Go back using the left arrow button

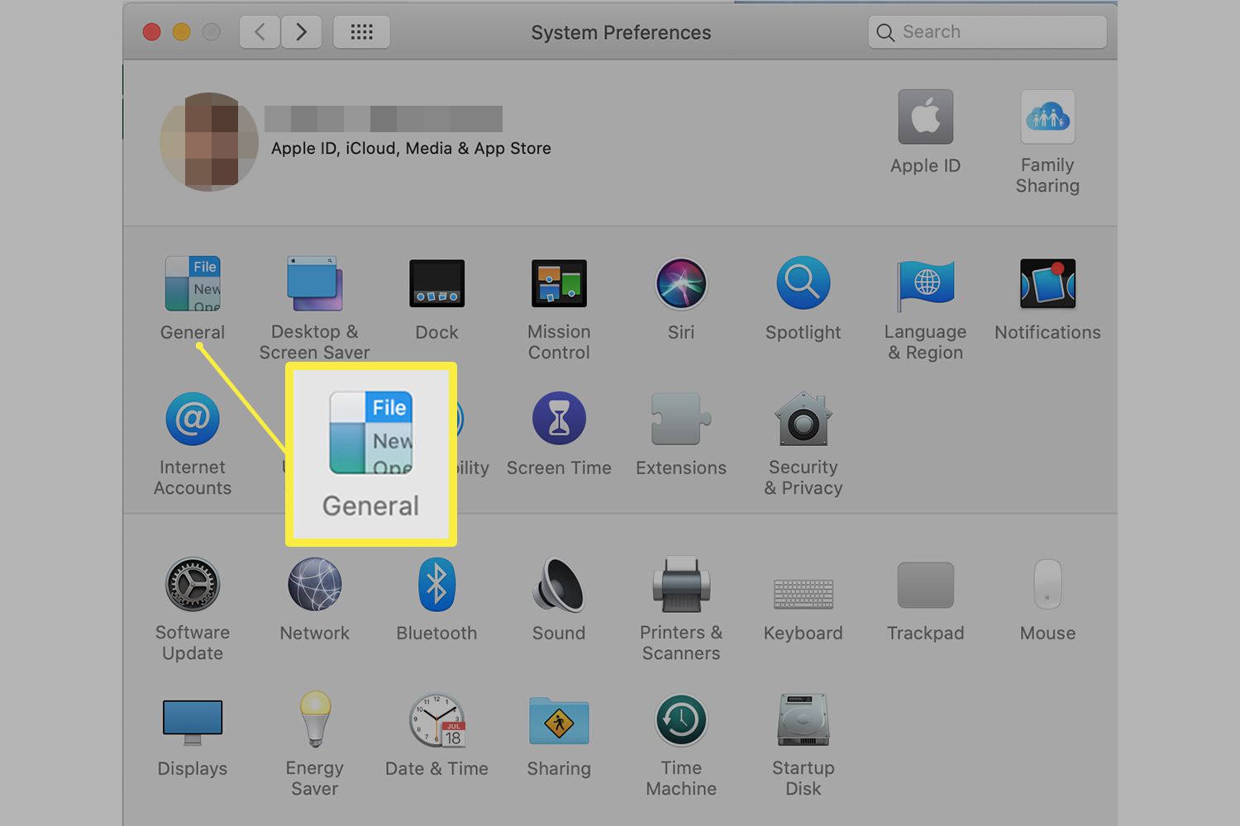[260, 32]
